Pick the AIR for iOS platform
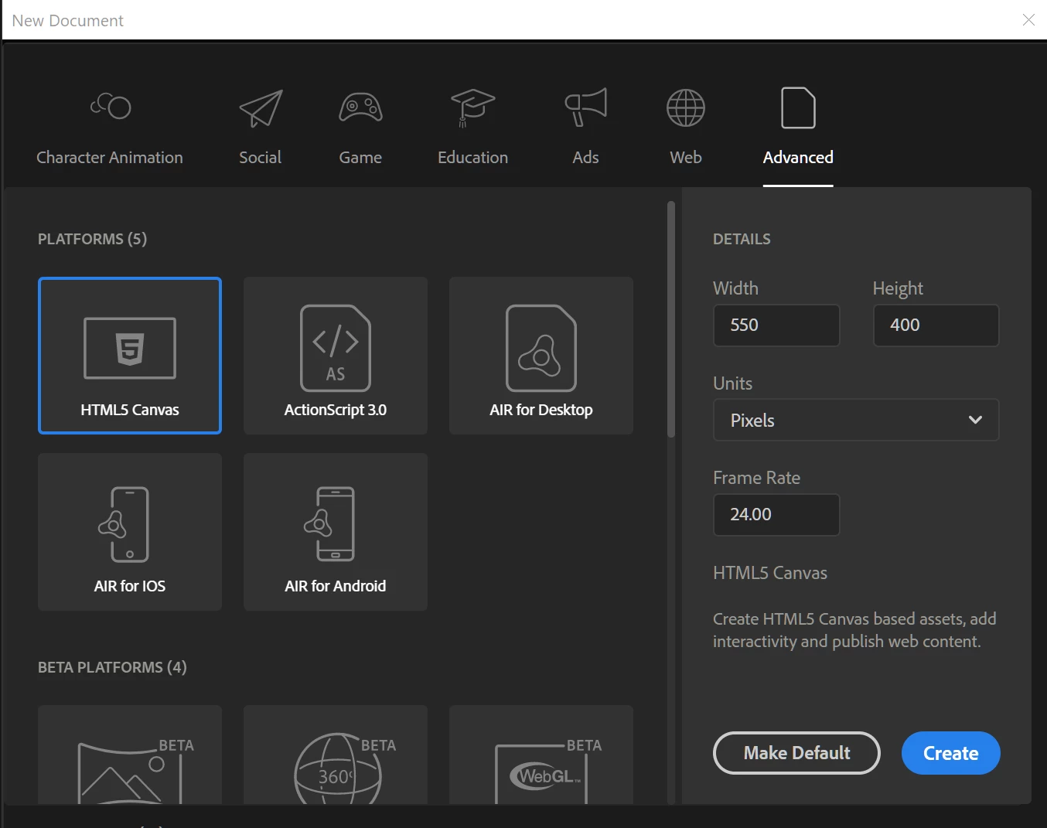This screenshot has width=1047, height=828. (130, 532)
